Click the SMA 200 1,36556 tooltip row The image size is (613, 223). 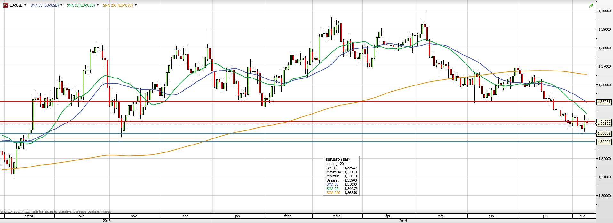coord(342,193)
